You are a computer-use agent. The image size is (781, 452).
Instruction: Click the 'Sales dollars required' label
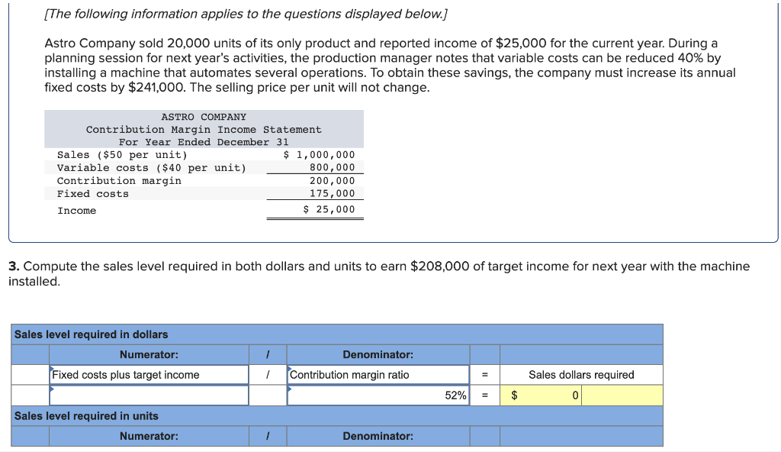(x=581, y=375)
